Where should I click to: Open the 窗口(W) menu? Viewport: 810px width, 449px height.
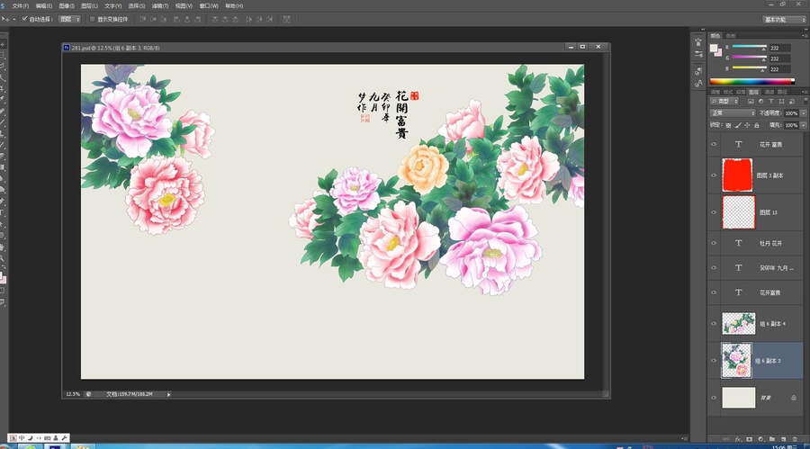click(209, 5)
